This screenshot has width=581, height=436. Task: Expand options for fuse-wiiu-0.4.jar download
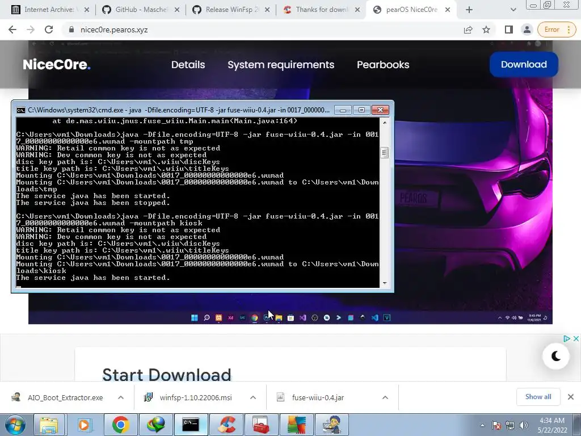(385, 397)
